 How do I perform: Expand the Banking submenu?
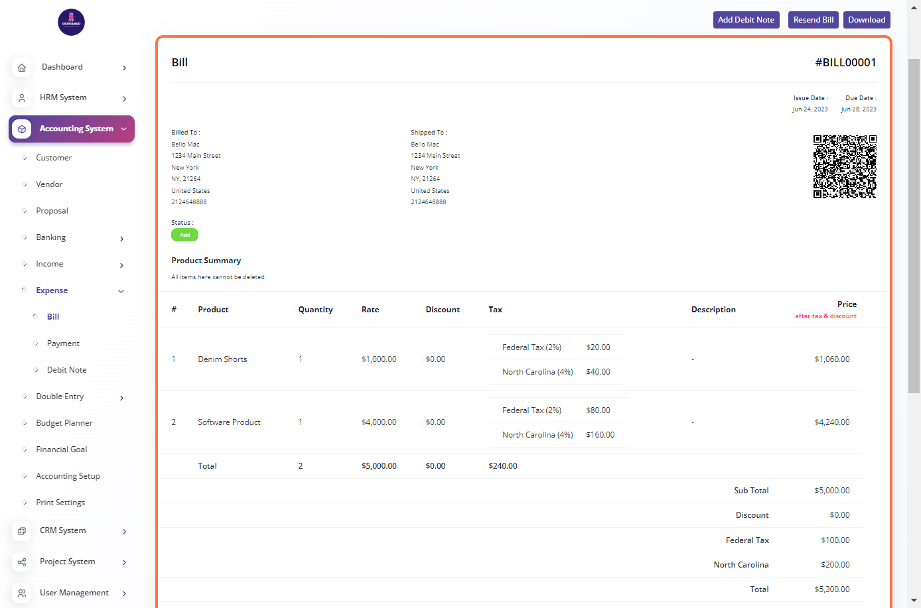(121, 239)
